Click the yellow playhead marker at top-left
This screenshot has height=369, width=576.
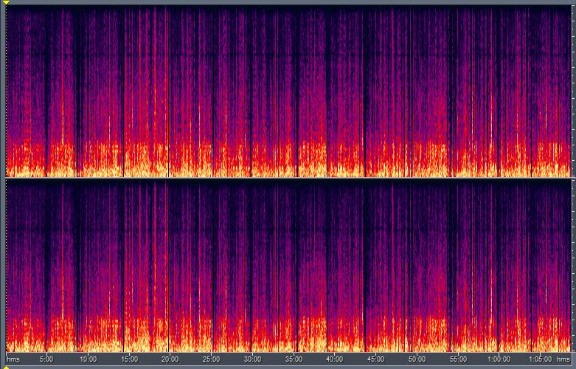pos(6,2)
